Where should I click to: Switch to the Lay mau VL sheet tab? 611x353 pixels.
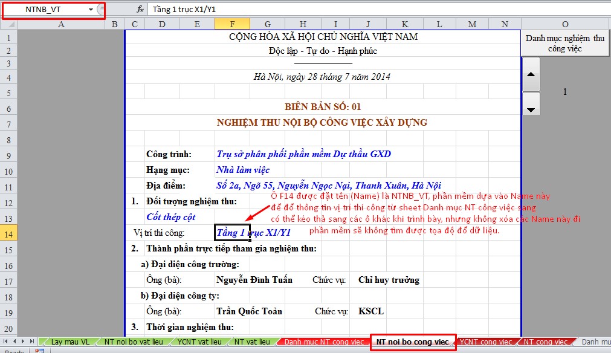[70, 342]
